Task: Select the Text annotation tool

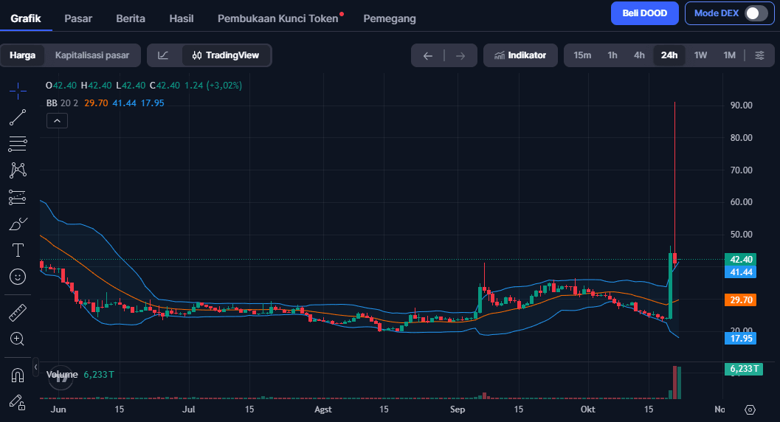Action: pyautogui.click(x=18, y=250)
